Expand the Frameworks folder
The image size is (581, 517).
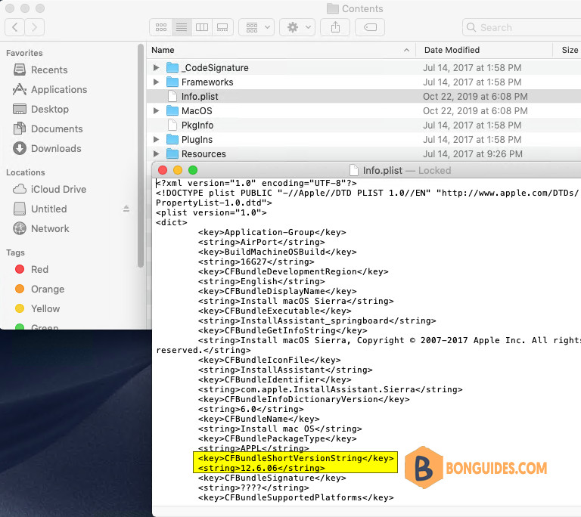pos(156,82)
